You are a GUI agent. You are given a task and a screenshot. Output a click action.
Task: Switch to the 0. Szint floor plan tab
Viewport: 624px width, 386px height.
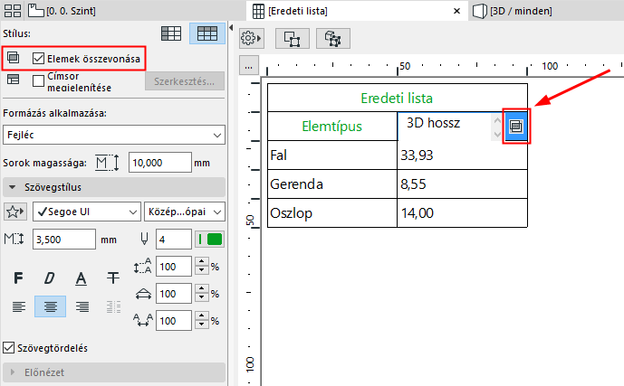[x=62, y=11]
